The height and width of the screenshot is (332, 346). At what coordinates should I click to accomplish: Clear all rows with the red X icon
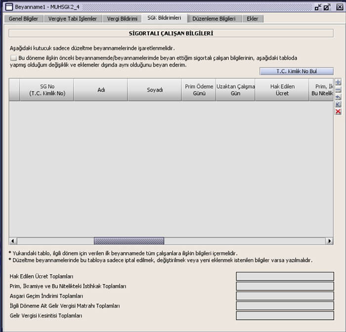(338, 111)
